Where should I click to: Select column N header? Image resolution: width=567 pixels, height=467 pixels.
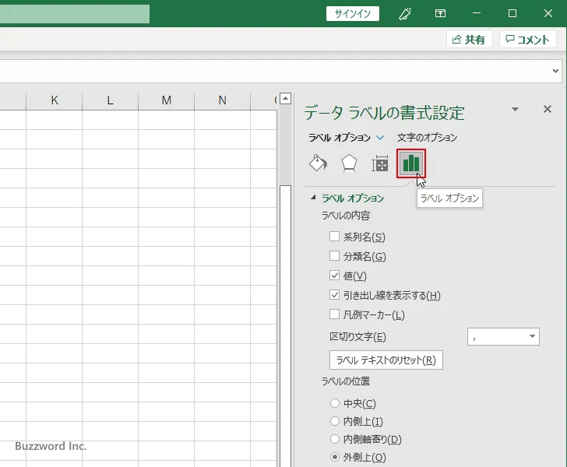[x=223, y=100]
